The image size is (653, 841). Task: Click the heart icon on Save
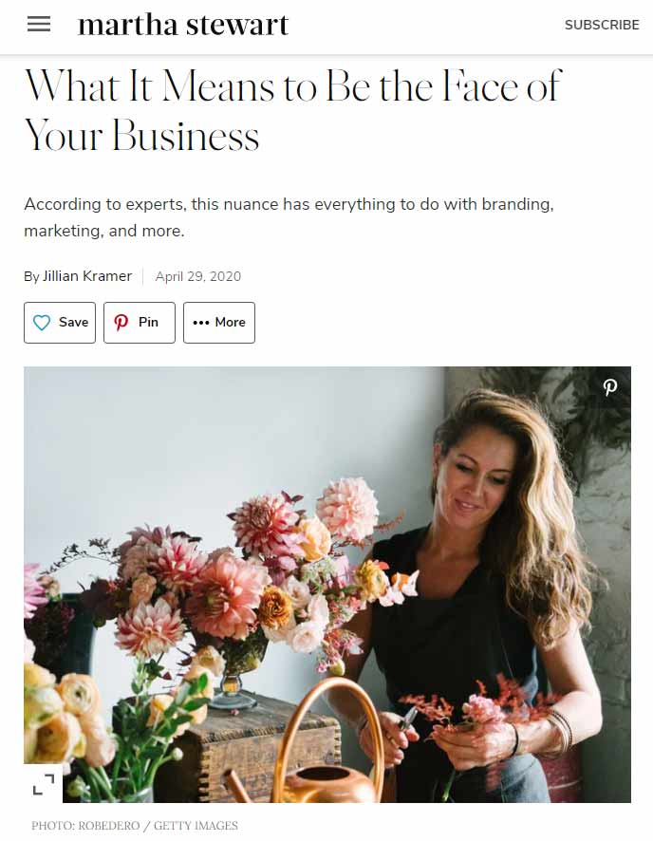[x=42, y=323]
